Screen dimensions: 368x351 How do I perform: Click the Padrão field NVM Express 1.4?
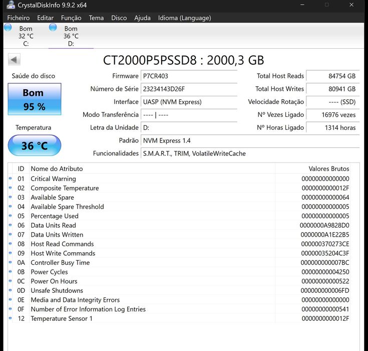click(x=250, y=140)
